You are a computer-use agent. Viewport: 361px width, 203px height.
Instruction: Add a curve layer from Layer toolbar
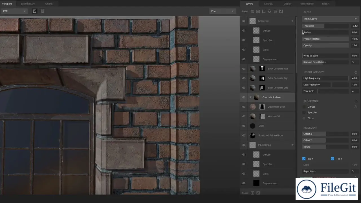coord(281,11)
